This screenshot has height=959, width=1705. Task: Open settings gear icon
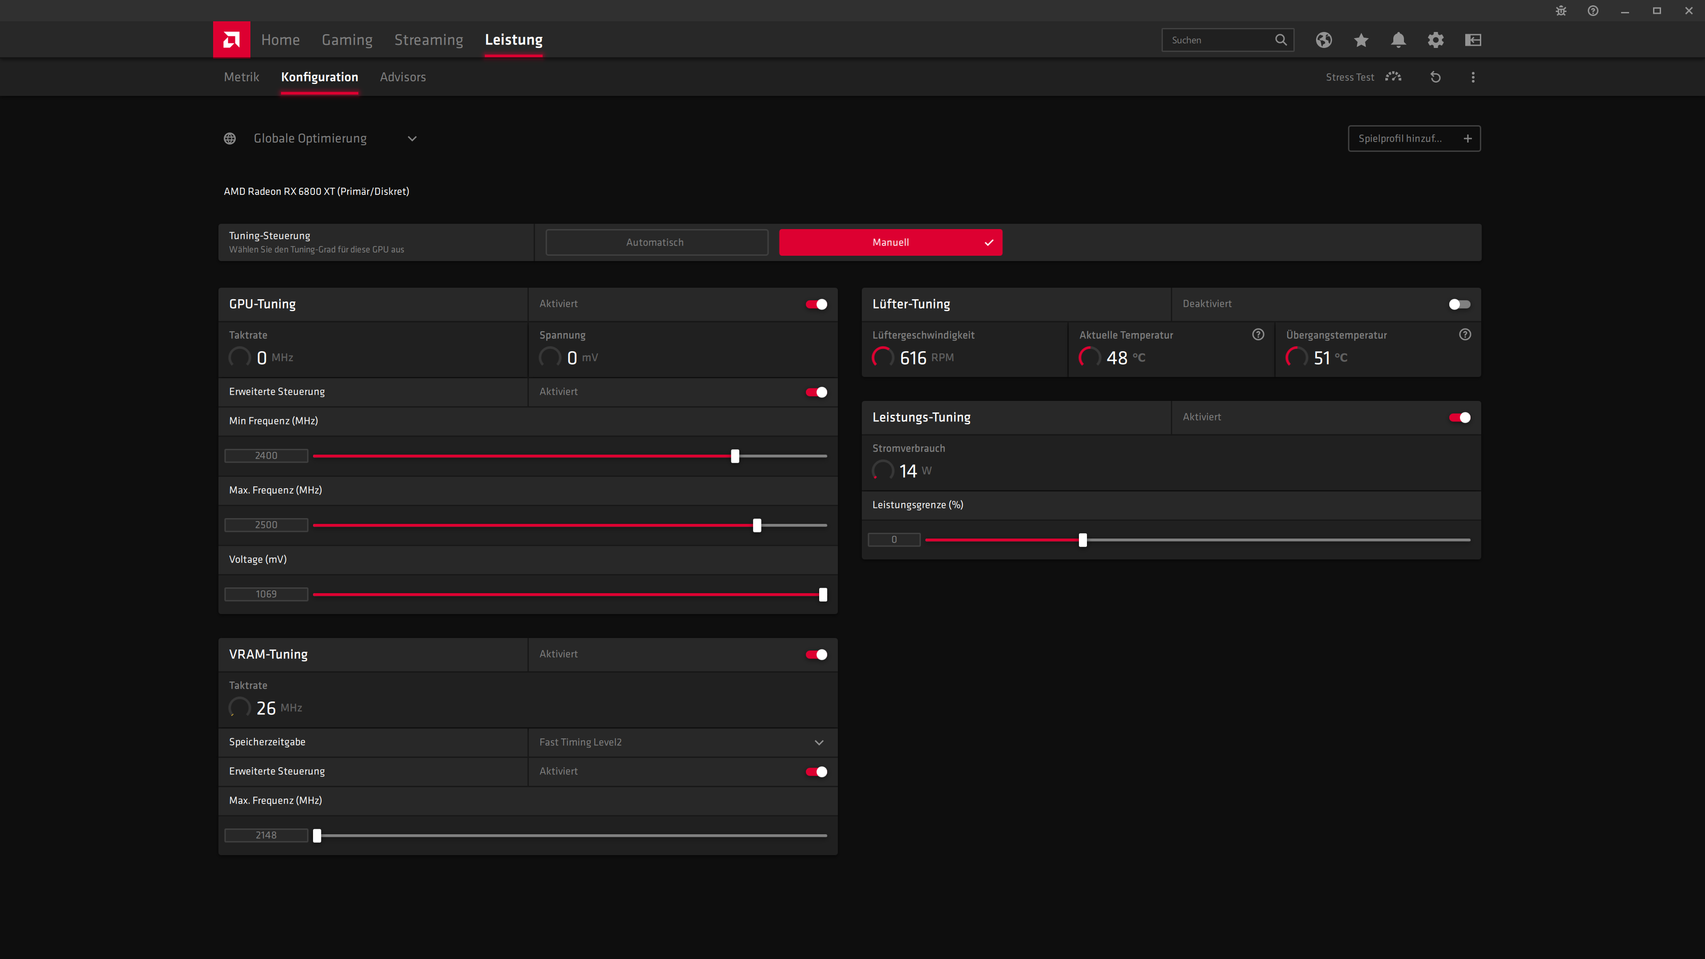[x=1435, y=40]
